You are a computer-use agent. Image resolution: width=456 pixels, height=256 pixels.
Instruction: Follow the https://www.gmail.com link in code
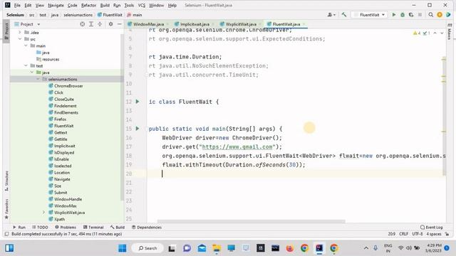click(237, 147)
